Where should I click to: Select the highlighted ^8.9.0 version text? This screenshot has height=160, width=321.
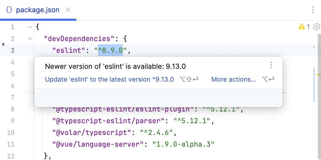(110, 50)
